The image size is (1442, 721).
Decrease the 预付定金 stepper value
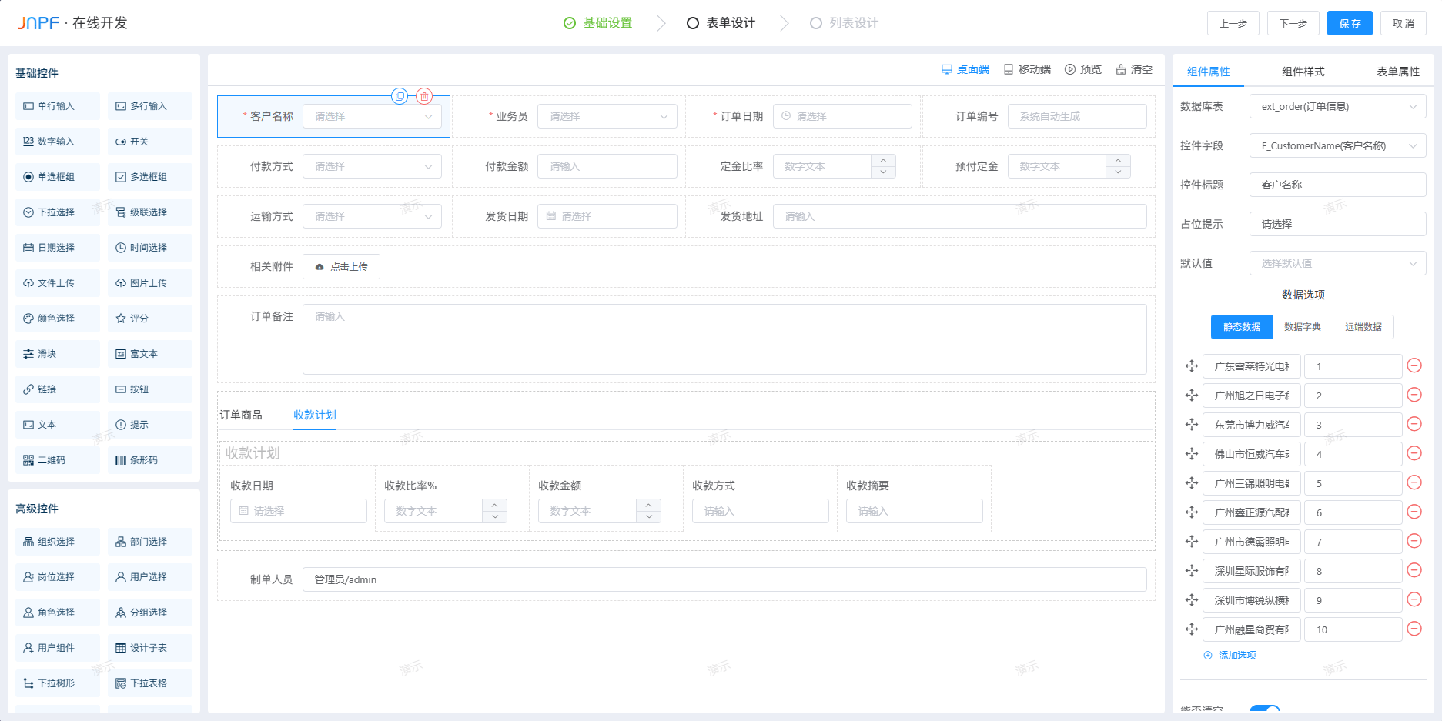[1118, 172]
